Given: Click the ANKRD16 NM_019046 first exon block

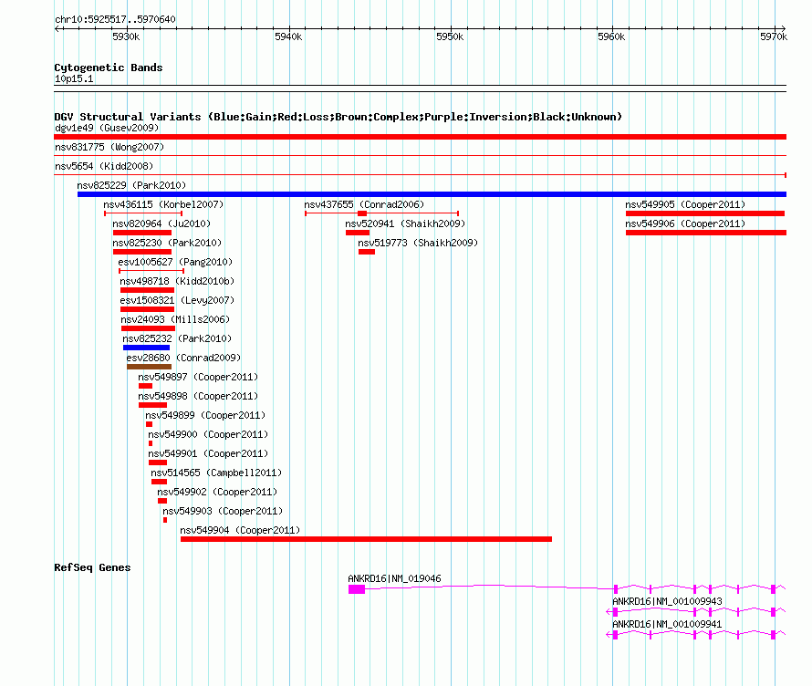Looking at the screenshot, I should point(357,589).
